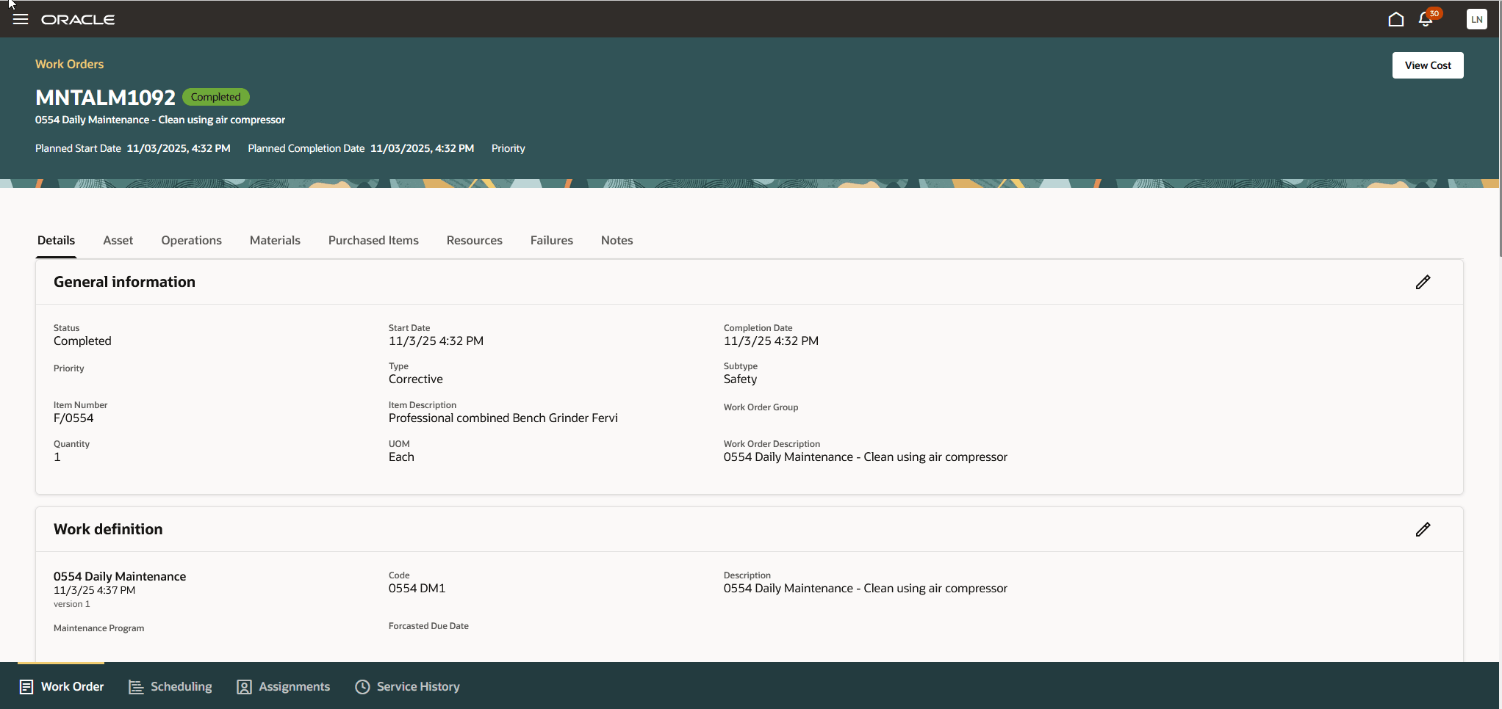This screenshot has width=1502, height=709.
Task: Edit the General information section pencil
Action: [x=1424, y=281]
